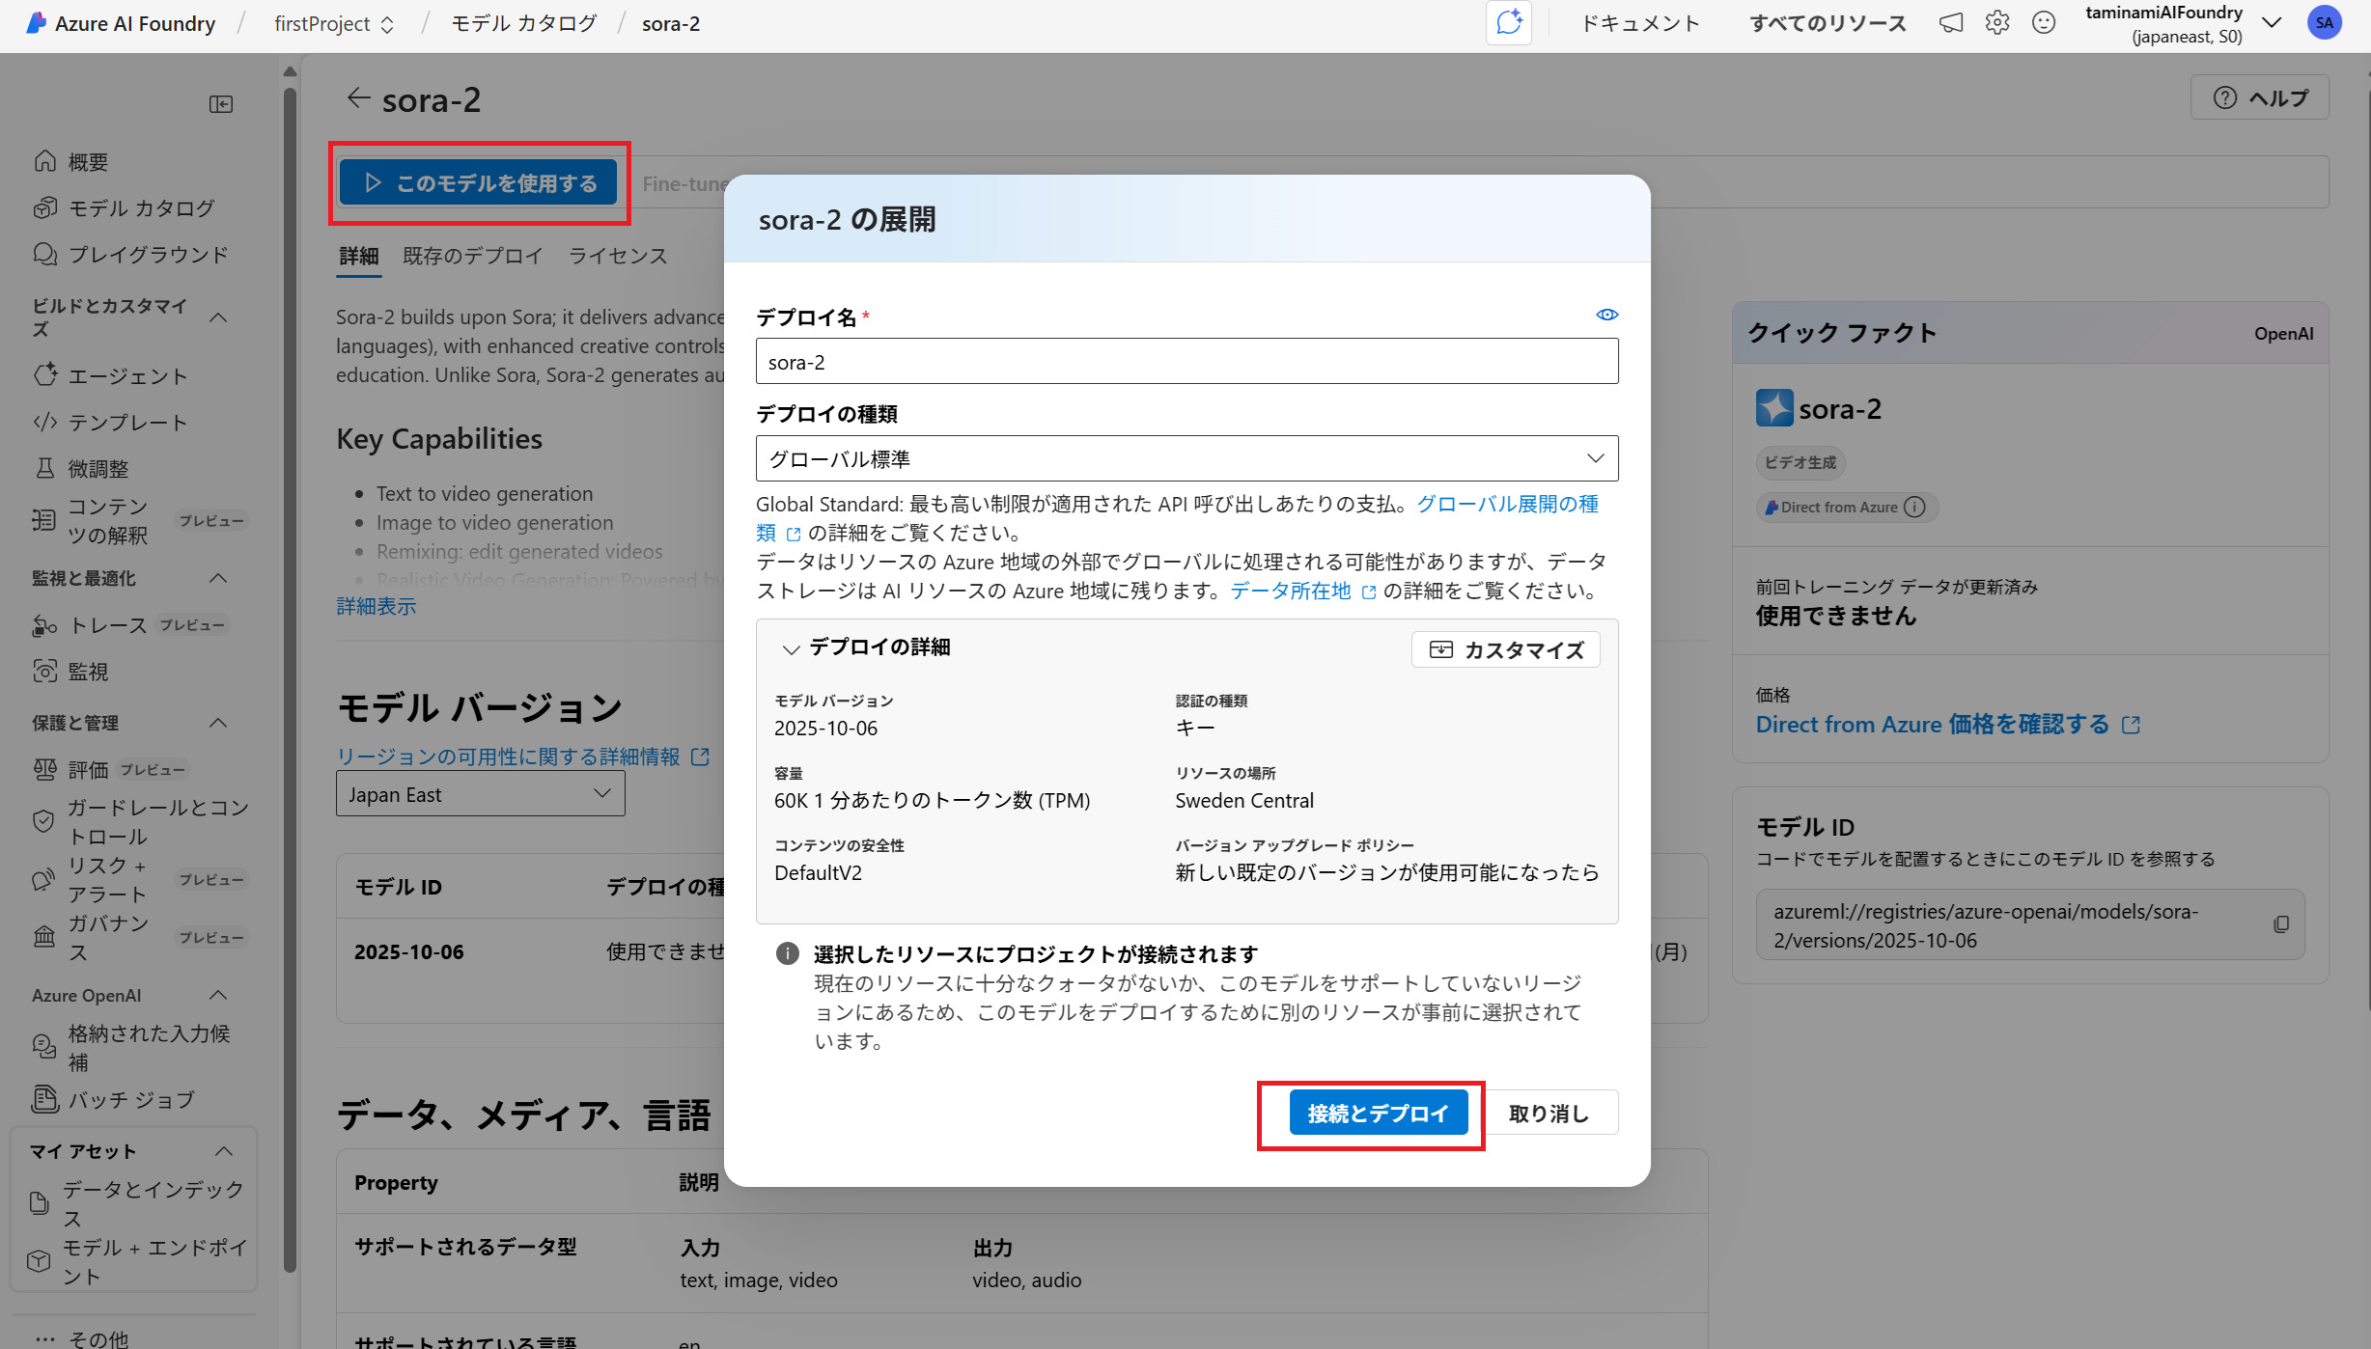Image resolution: width=2371 pixels, height=1349 pixels.
Task: Switch to the ライセンス tab
Action: (618, 257)
